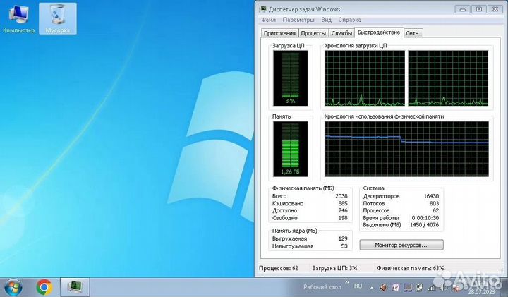508x297 pixels.
Task: Open the Компьютер desktop icon
Action: click(x=18, y=18)
